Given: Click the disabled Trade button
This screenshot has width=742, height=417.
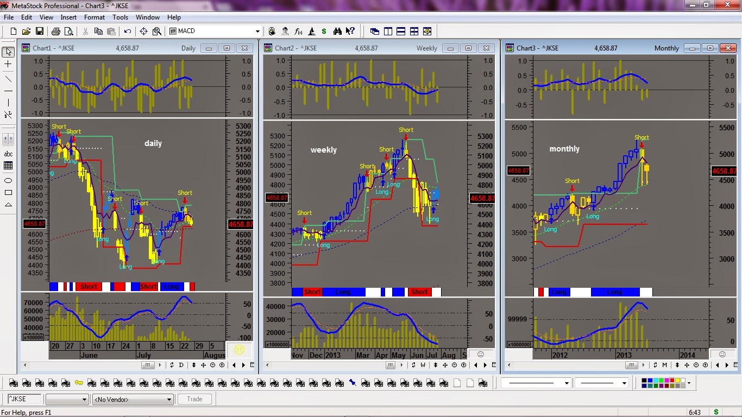Looking at the screenshot, I should click(194, 399).
